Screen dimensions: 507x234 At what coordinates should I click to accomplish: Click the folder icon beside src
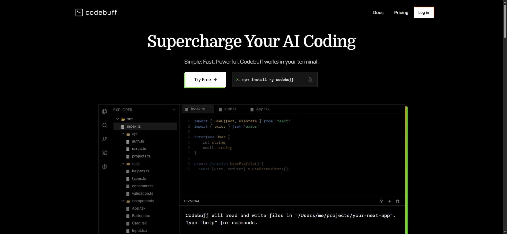[x=123, y=119]
